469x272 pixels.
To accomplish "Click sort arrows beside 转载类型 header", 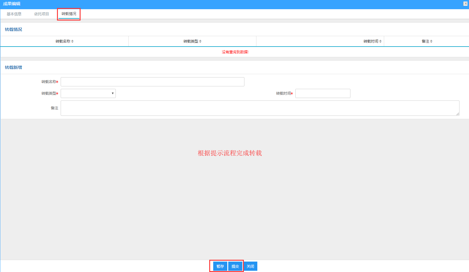I will click(x=200, y=41).
